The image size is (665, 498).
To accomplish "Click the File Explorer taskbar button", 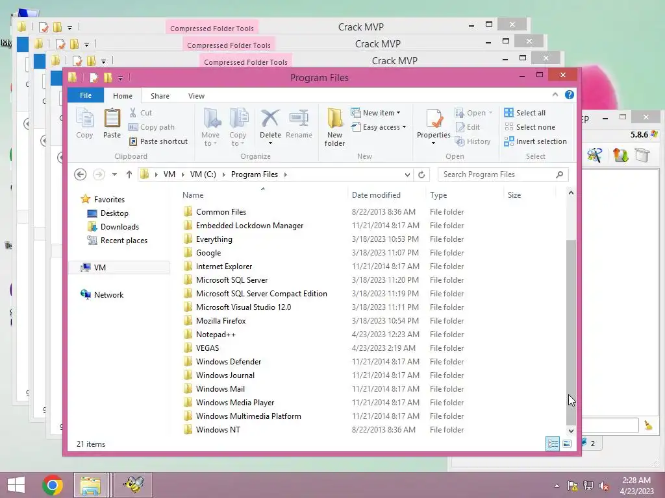I will coord(90,485).
